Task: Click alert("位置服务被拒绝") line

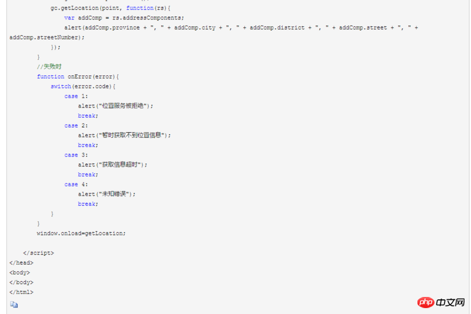Action: [115, 106]
